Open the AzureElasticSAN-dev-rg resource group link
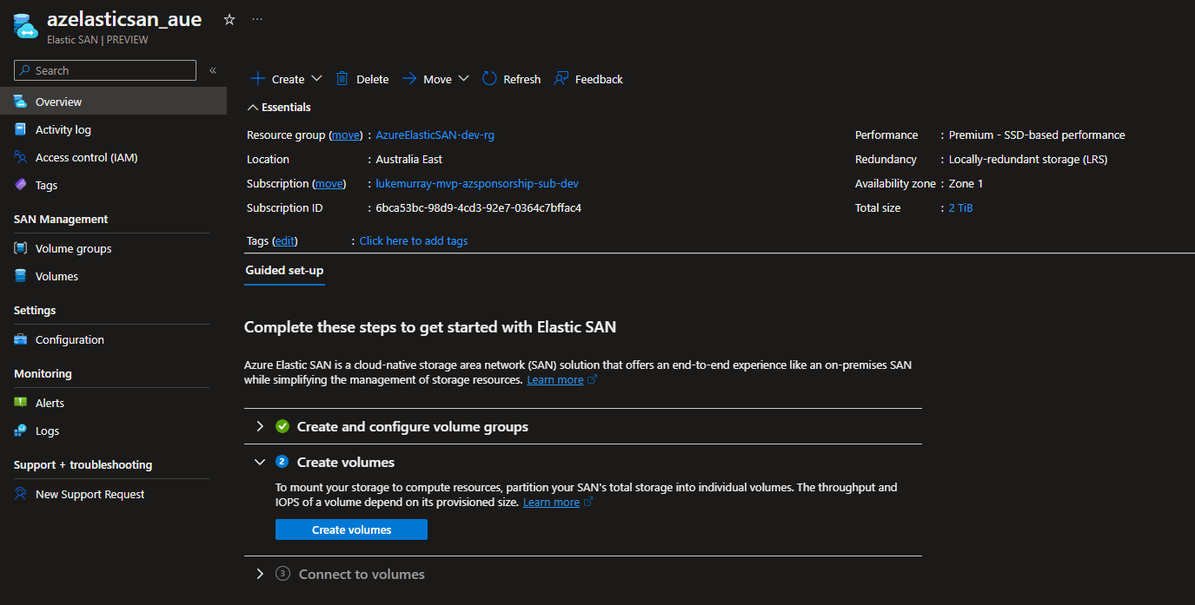The width and height of the screenshot is (1195, 605). pyautogui.click(x=435, y=135)
